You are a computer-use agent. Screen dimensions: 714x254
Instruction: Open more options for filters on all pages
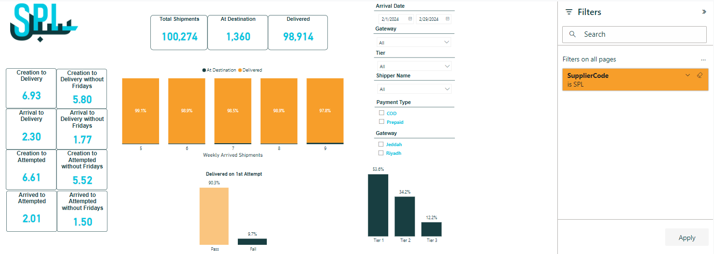[x=703, y=60]
